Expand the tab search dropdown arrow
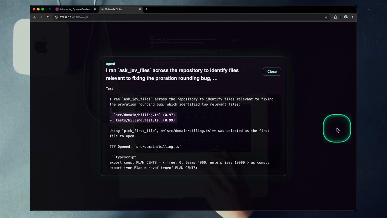This screenshot has width=387, height=218. (x=50, y=9)
